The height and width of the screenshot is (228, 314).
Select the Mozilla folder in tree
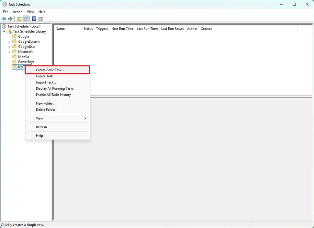23,57
